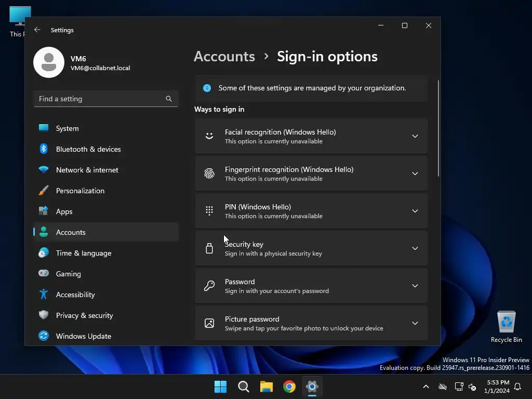This screenshot has width=532, height=399.
Task: Open System settings category
Action: coord(106,128)
